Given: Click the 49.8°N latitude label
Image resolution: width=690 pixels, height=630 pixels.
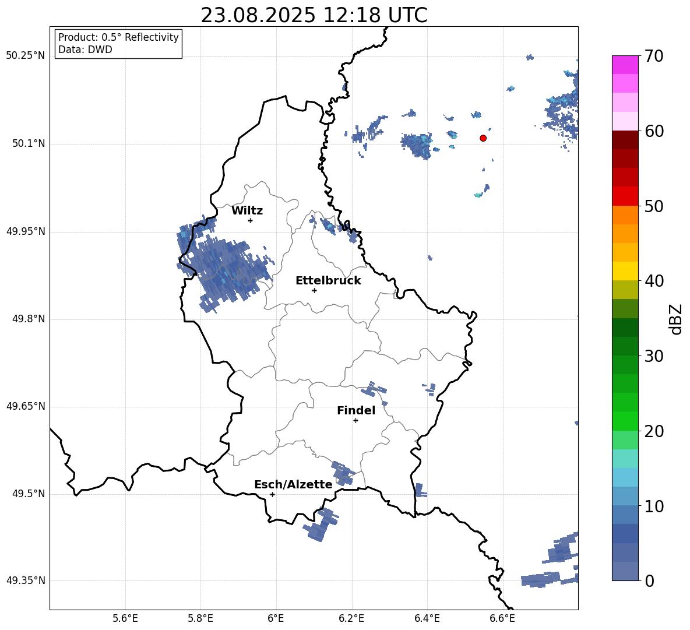Looking at the screenshot, I should tap(29, 319).
